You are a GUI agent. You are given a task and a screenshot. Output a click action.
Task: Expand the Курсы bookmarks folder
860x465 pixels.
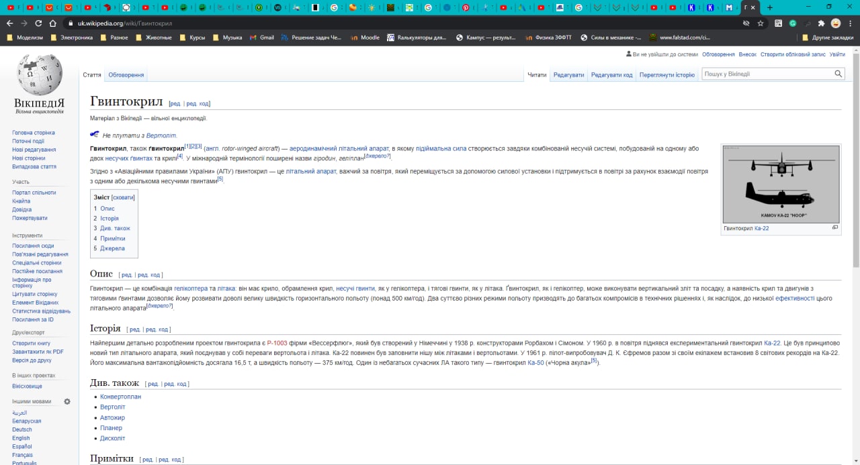(x=192, y=38)
